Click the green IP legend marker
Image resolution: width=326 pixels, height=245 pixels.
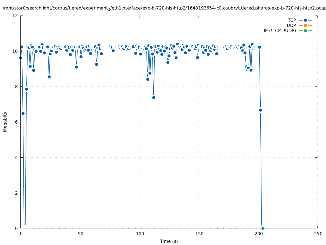click(305, 30)
